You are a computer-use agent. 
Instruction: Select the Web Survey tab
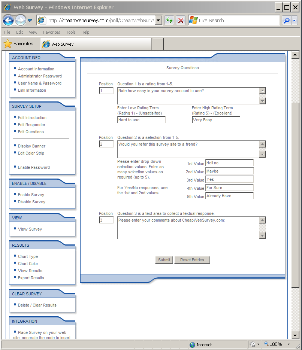tap(62, 44)
